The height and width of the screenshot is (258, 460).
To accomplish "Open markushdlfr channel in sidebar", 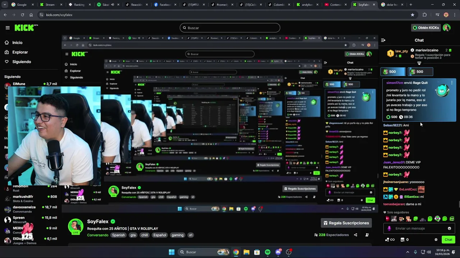I will click(x=31, y=199).
